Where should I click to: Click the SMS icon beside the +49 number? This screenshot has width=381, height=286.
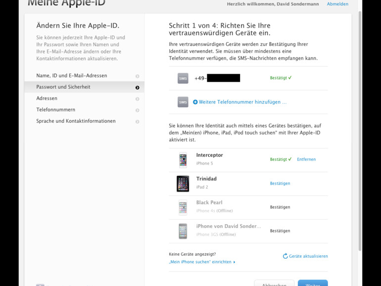click(183, 78)
